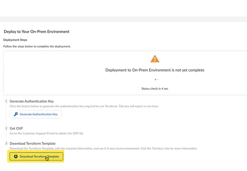Image resolution: width=247 pixels, height=171 pixels.
Task: Click the 'Deployment Steps' subheading
Action: 15,40
